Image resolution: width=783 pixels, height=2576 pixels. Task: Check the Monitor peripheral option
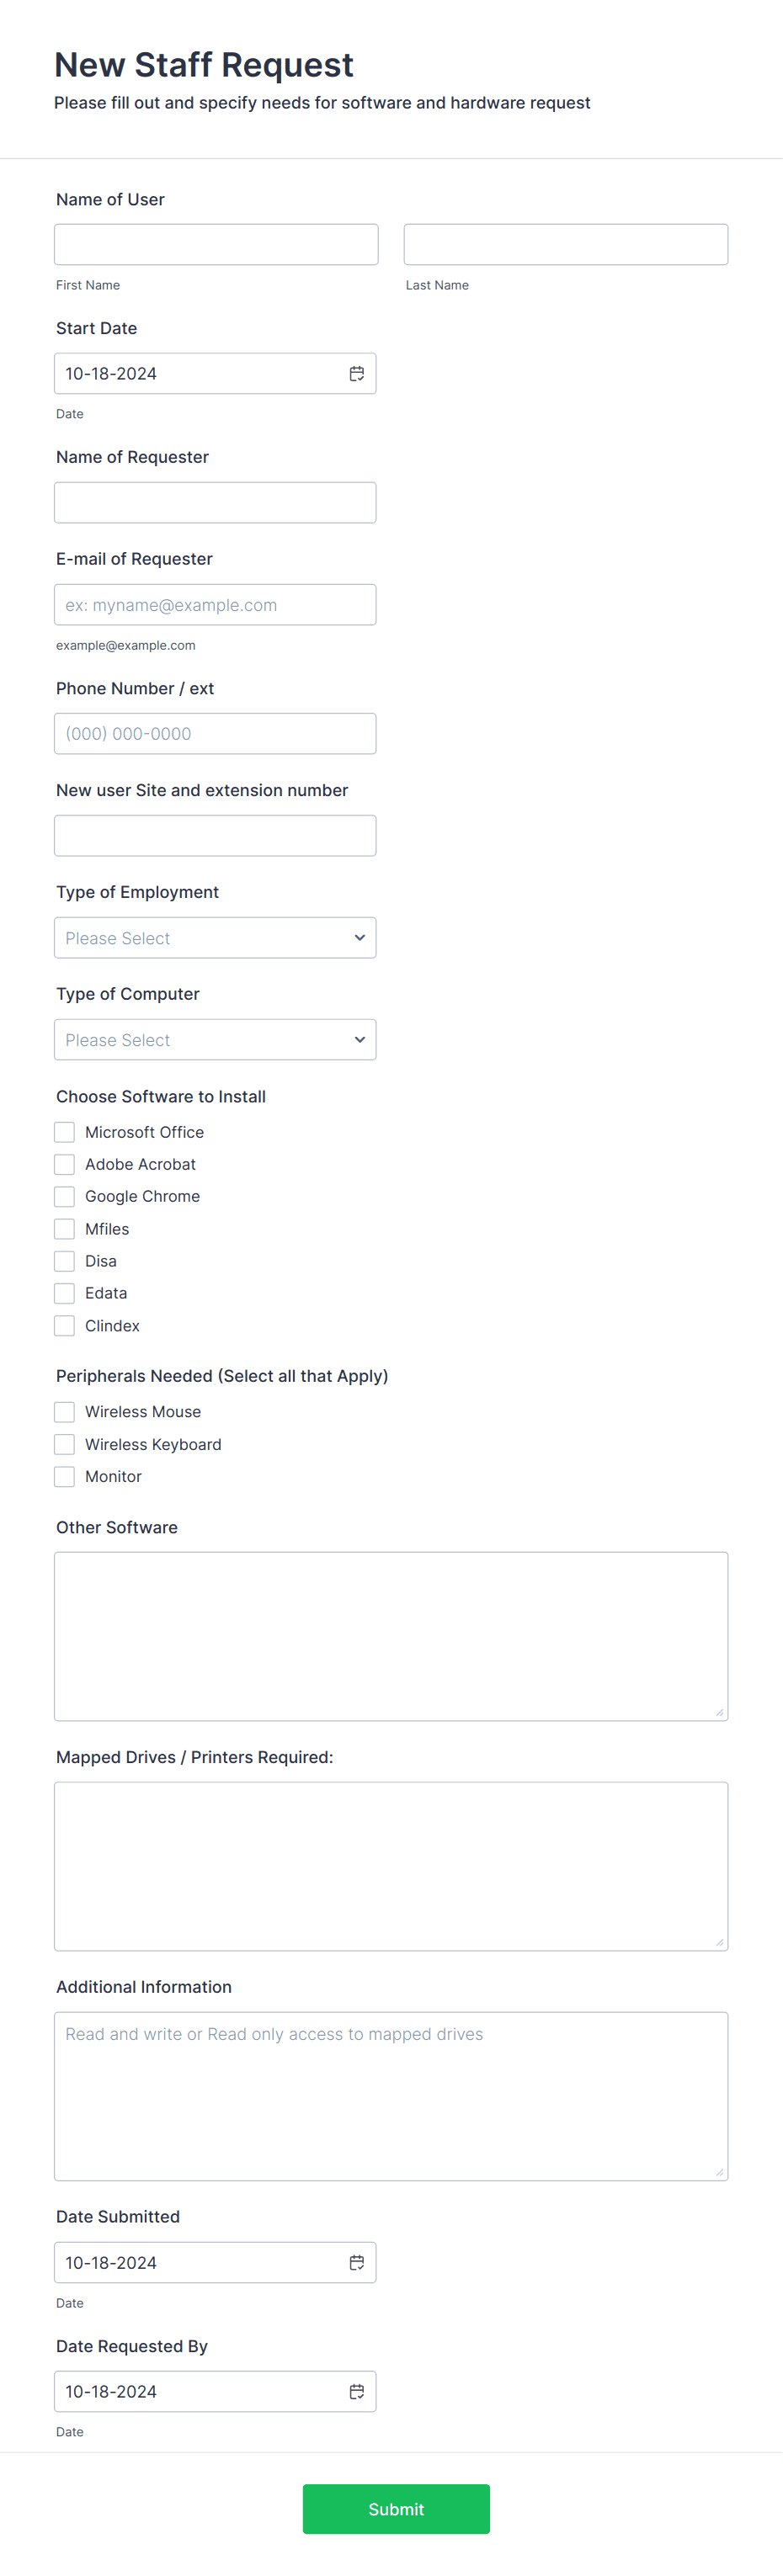pos(64,1476)
